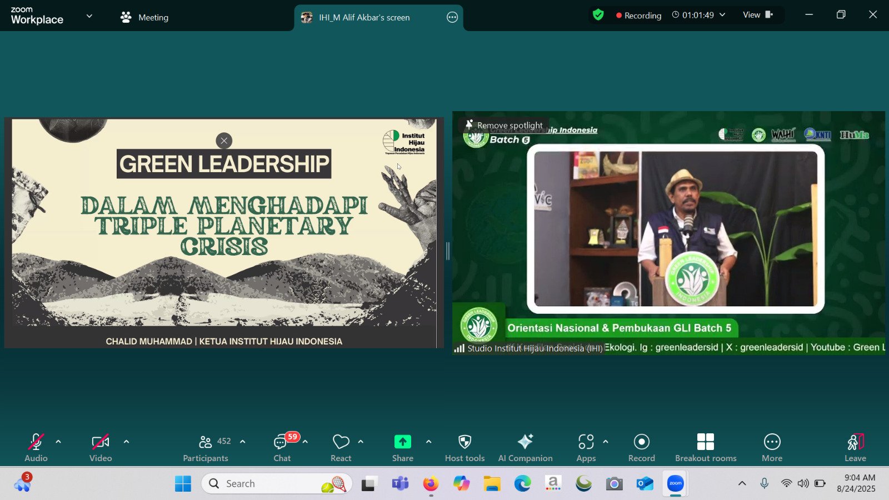The height and width of the screenshot is (500, 889).
Task: Turn on camera with Video button
Action: (101, 448)
